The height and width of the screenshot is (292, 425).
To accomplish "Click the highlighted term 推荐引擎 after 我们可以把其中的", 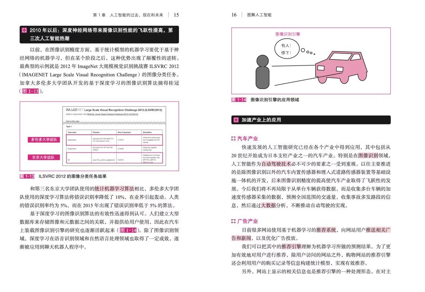I will coord(291,246).
